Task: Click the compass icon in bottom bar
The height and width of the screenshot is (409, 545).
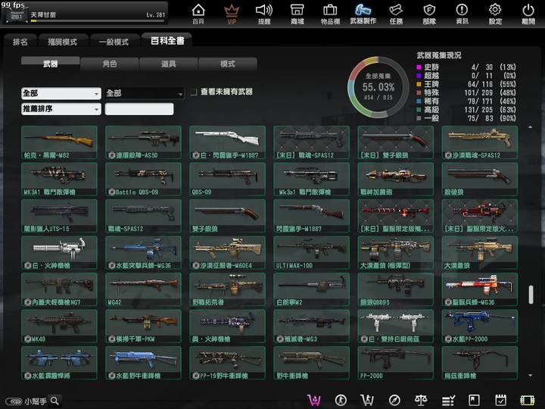Action: (394, 401)
